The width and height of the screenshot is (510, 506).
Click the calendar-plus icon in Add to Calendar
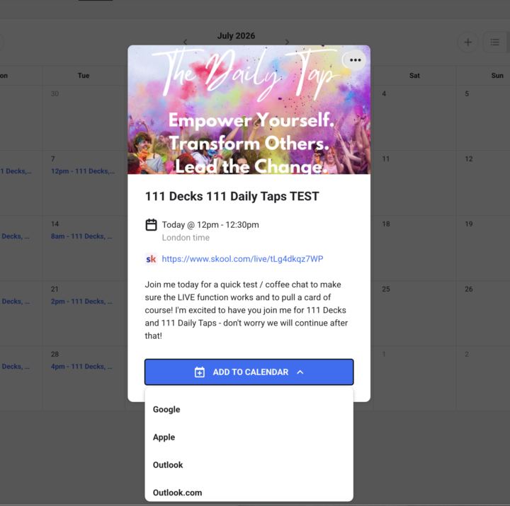click(x=199, y=372)
